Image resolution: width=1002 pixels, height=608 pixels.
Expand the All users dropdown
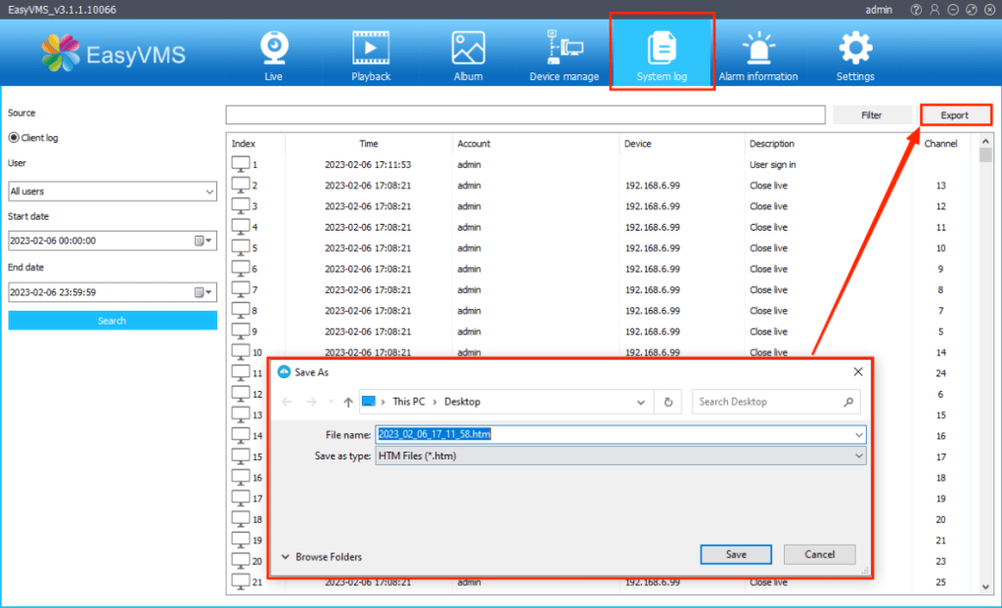coord(112,192)
